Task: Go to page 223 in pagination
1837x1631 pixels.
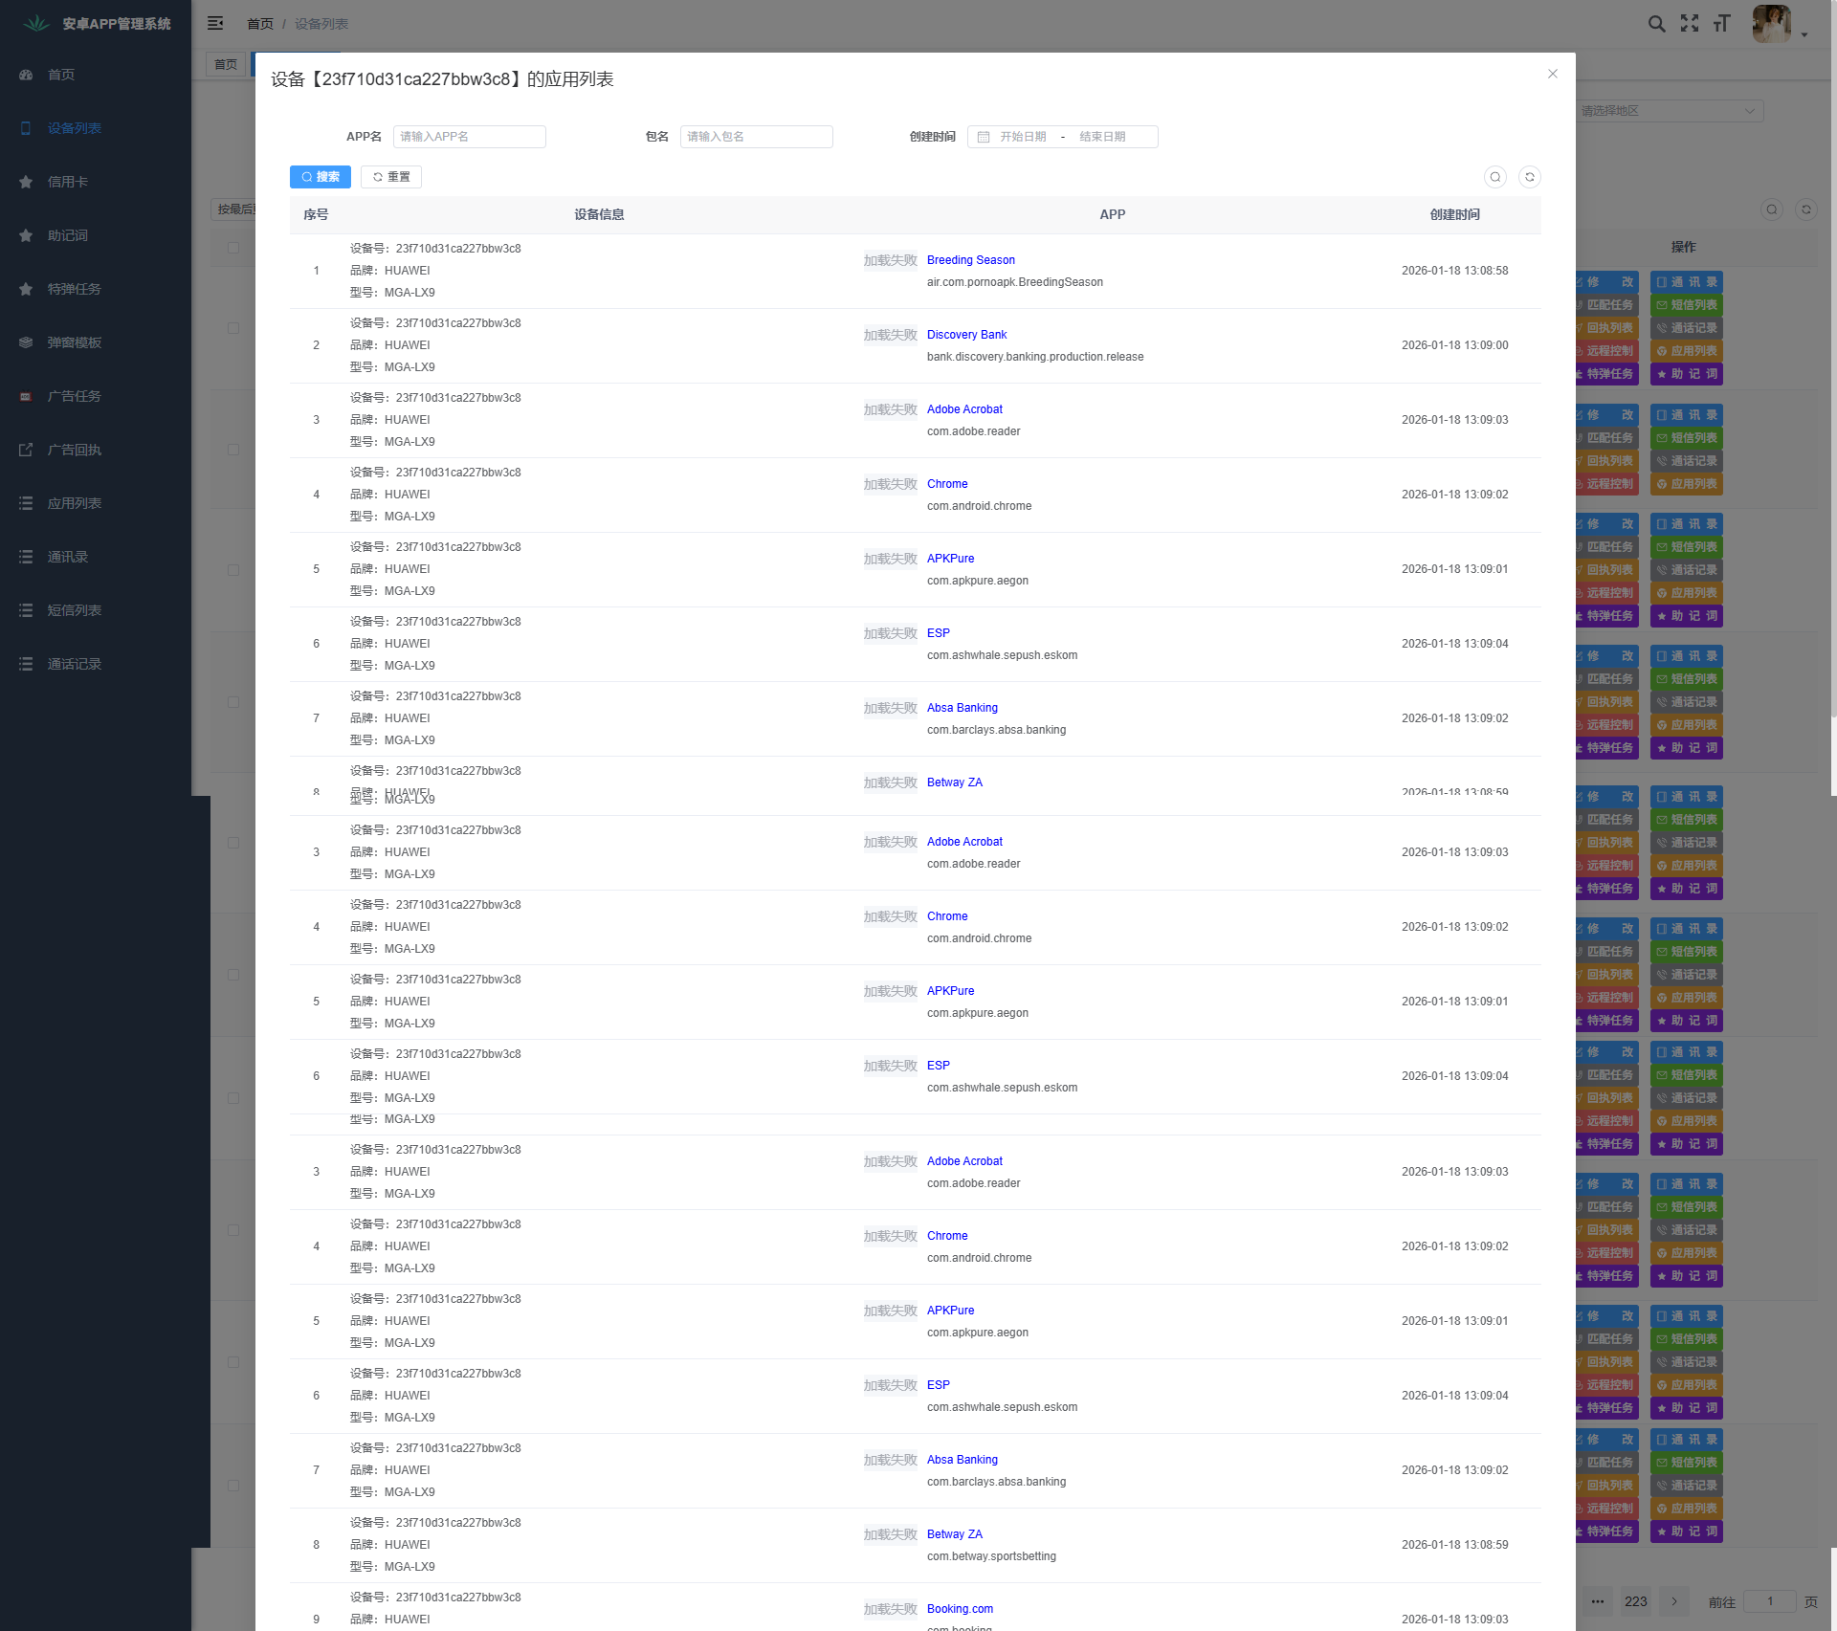Action: (1636, 1601)
